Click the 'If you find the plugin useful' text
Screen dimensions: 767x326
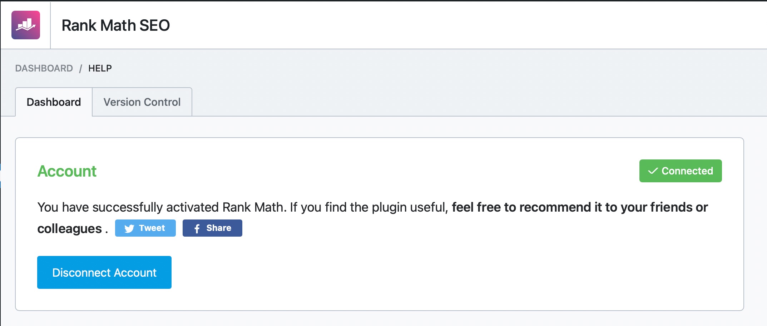368,207
